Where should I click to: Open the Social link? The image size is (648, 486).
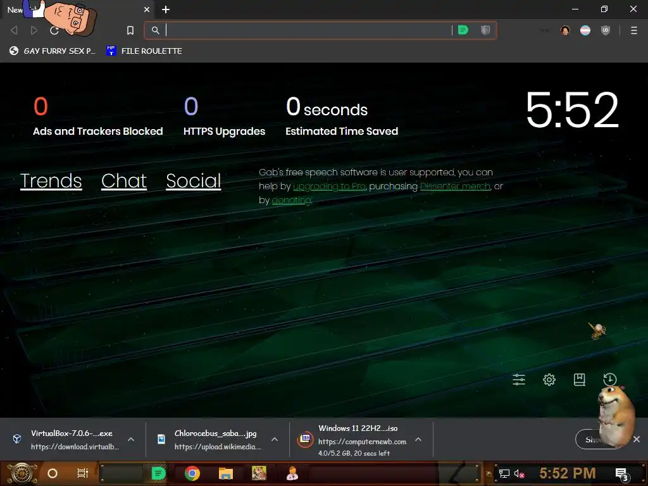click(x=194, y=180)
